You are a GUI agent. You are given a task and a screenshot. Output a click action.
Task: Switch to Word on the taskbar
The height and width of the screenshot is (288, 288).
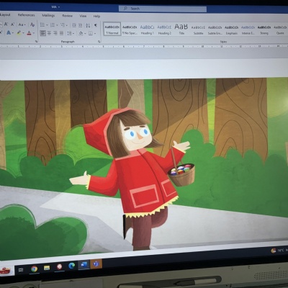pos(84,265)
